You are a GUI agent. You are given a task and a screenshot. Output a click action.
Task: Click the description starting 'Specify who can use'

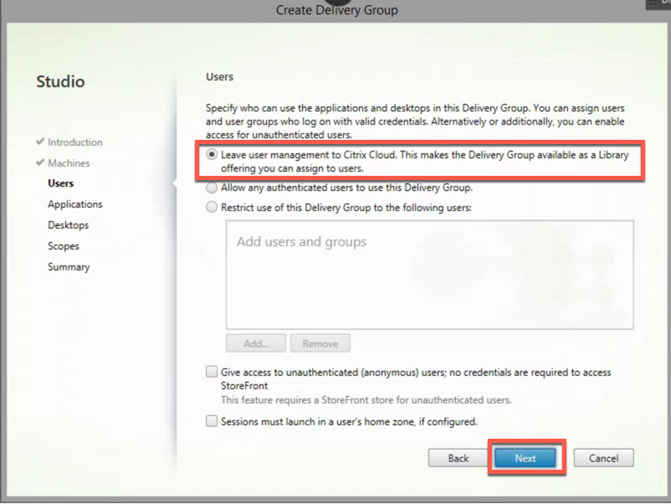click(415, 121)
